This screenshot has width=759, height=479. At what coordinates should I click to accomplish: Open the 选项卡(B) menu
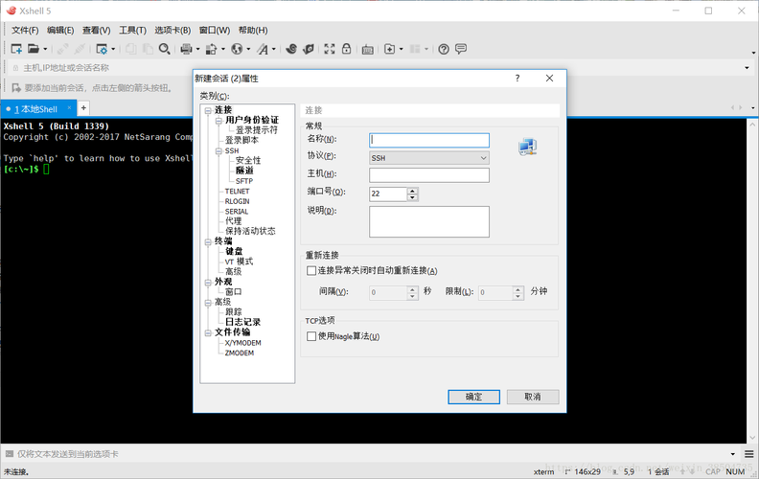172,30
